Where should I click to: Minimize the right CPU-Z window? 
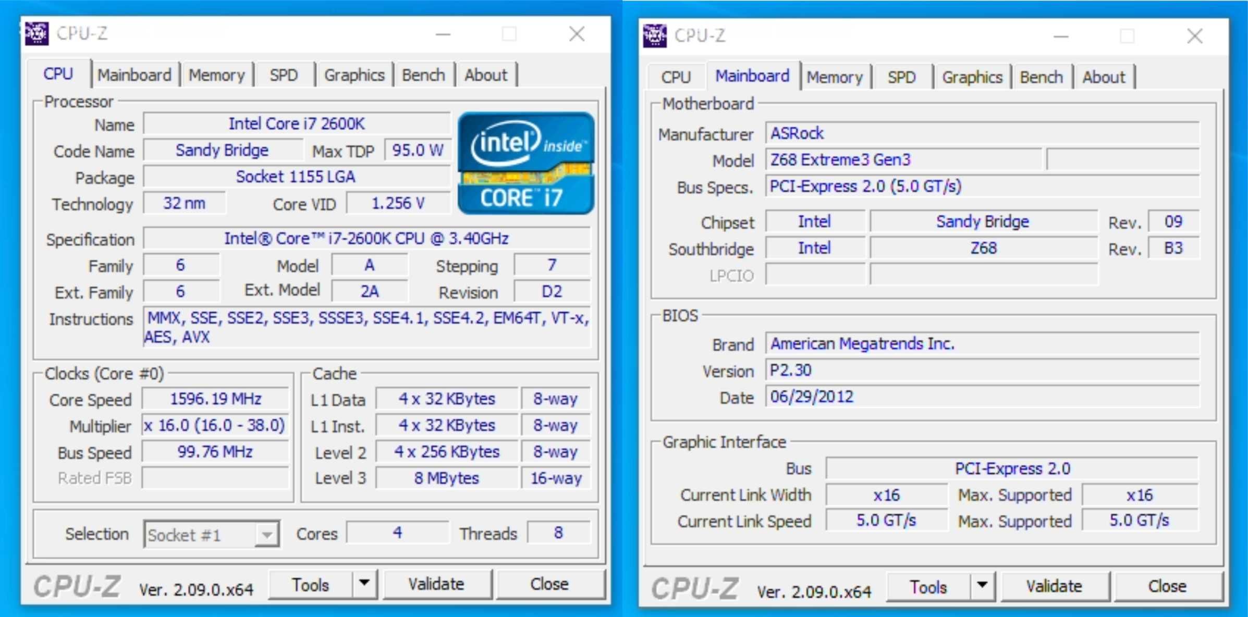click(x=1061, y=36)
